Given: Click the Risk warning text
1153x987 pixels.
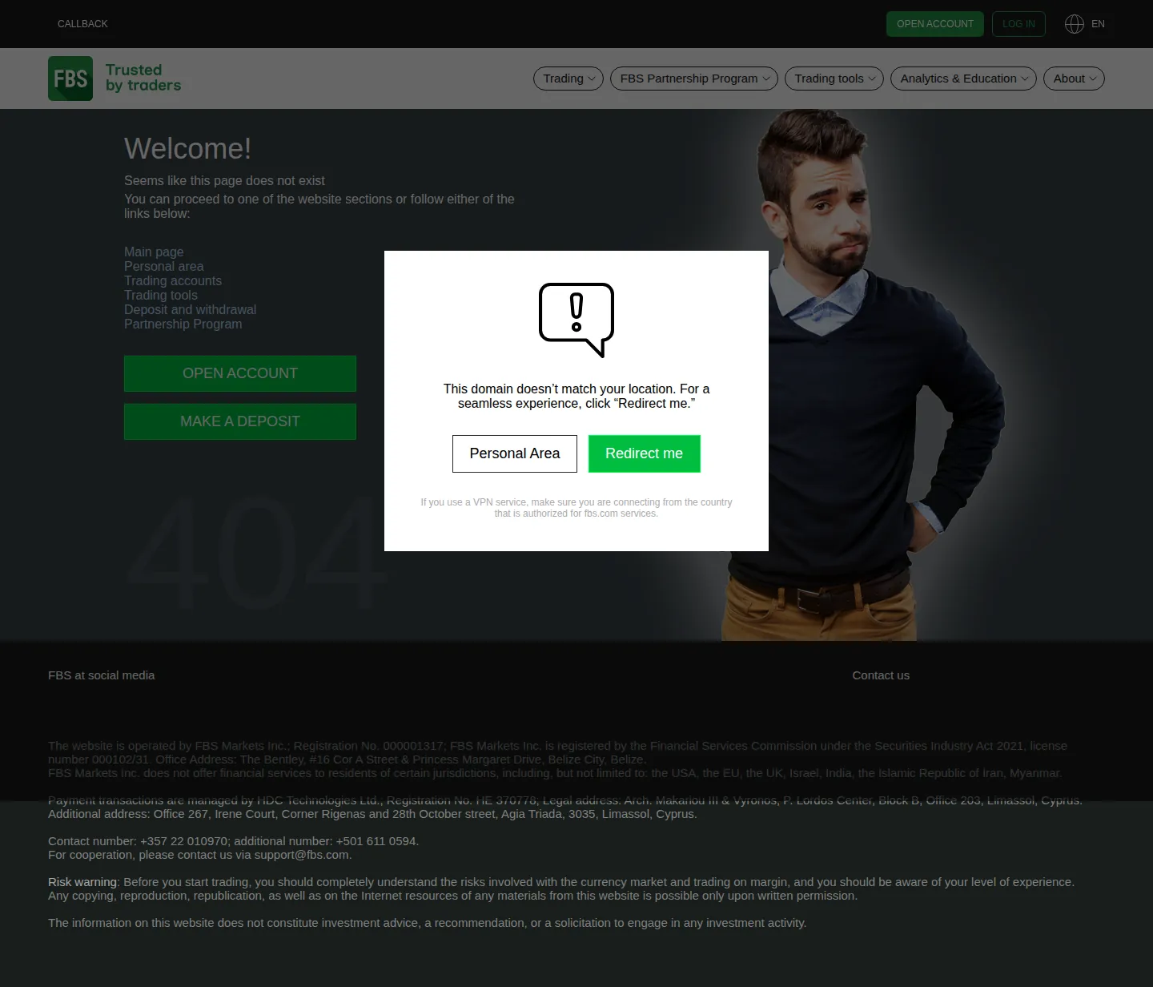Looking at the screenshot, I should tap(82, 882).
